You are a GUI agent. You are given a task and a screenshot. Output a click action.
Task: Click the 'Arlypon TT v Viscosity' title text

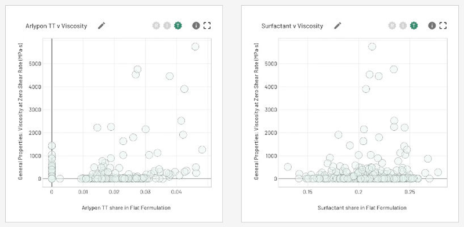(x=56, y=26)
